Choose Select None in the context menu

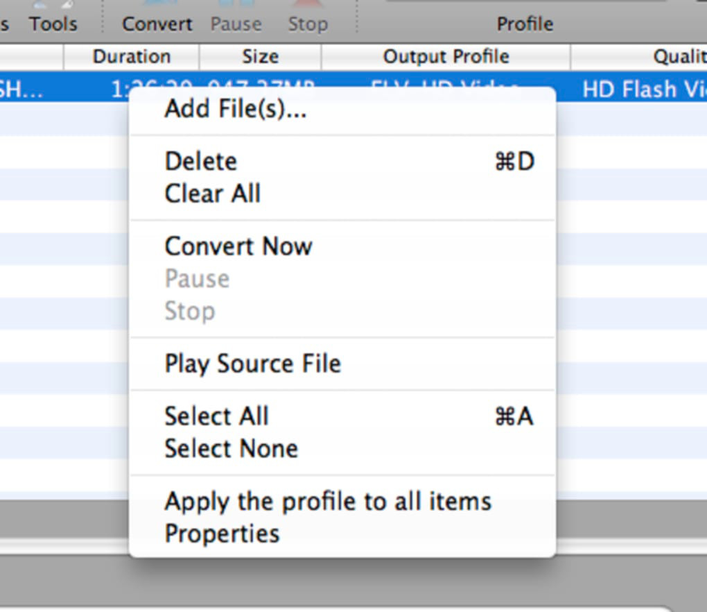[x=231, y=448]
